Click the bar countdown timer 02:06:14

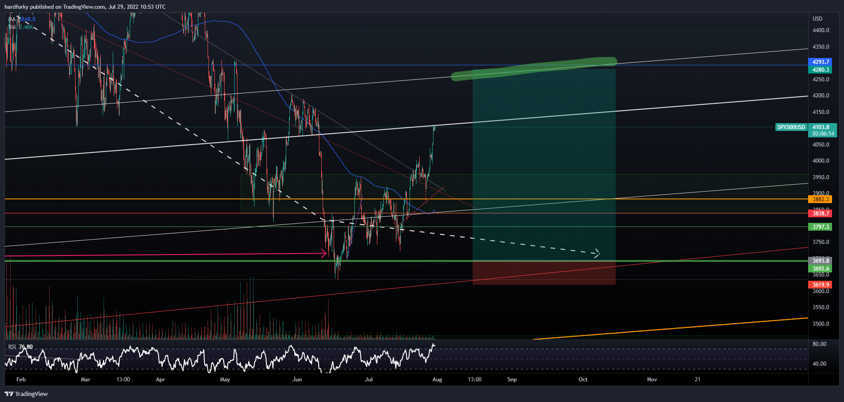tap(823, 134)
